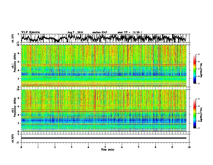
Task: Click time axis tick label "6"
Action: pos(122,147)
